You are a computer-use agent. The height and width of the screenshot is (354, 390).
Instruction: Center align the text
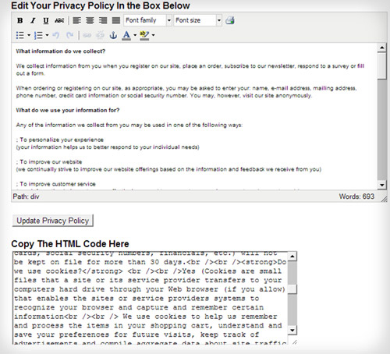[90, 20]
